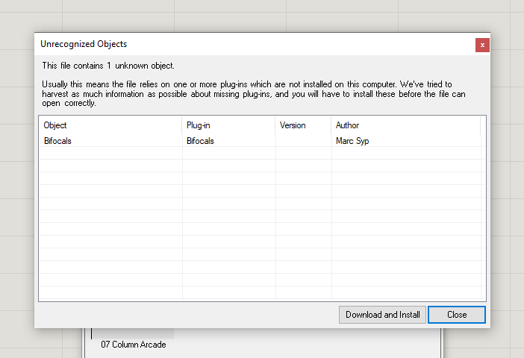The height and width of the screenshot is (358, 524).
Task: Click the grid canvas left of the dialog
Action: click(16, 186)
